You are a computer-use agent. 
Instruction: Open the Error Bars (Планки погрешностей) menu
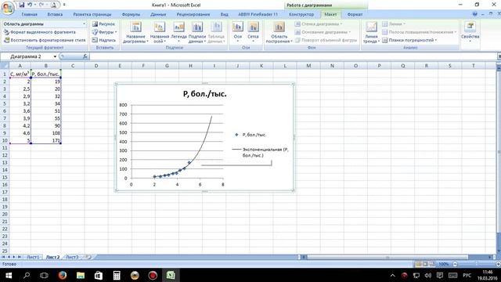pyautogui.click(x=409, y=40)
